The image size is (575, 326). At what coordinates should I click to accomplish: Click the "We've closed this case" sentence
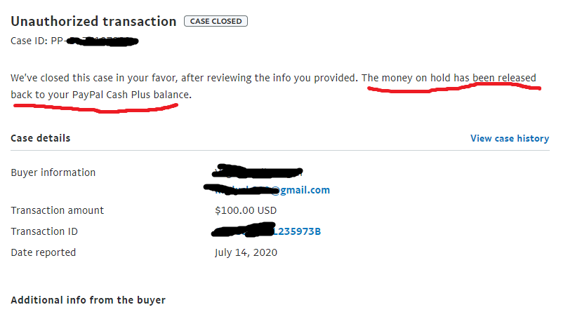pos(184,77)
